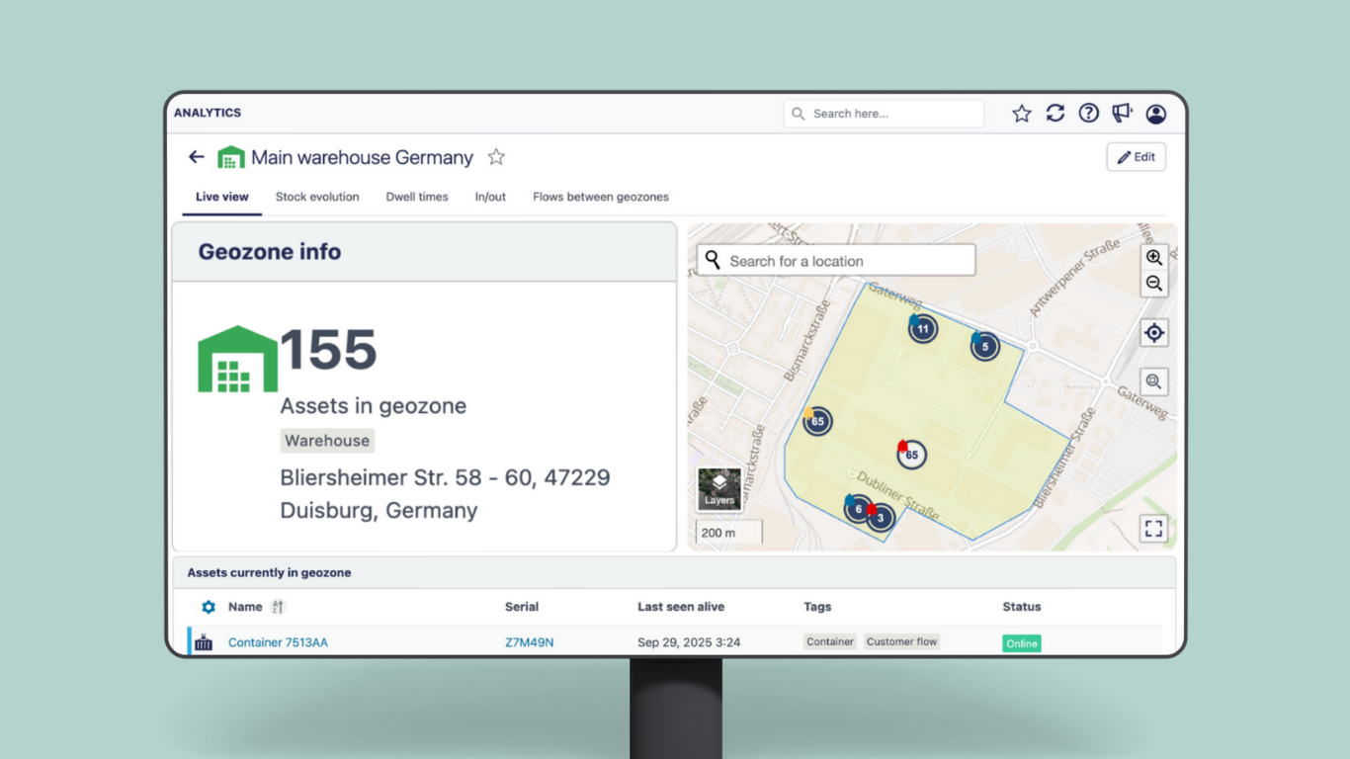Open the user account profile icon

click(1155, 114)
